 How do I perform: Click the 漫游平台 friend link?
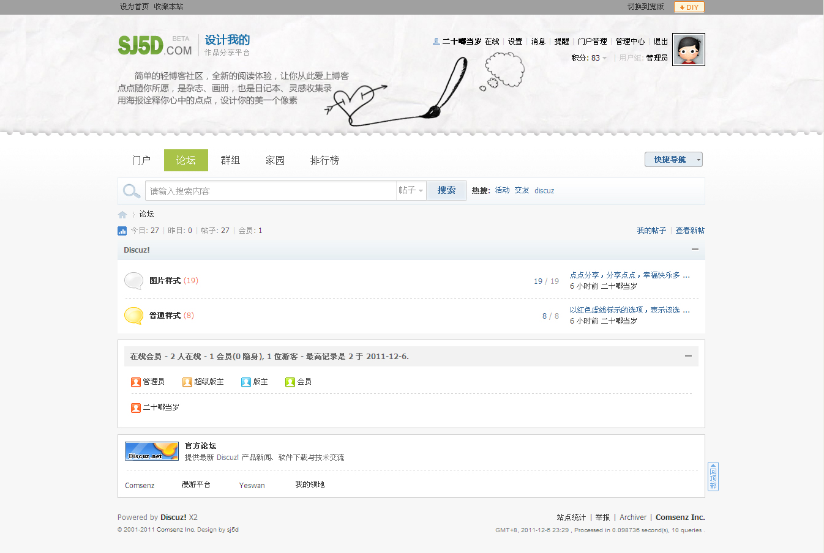tap(196, 484)
